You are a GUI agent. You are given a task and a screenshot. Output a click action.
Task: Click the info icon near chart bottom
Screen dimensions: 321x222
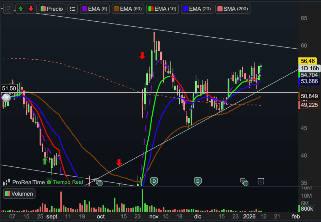point(261,181)
